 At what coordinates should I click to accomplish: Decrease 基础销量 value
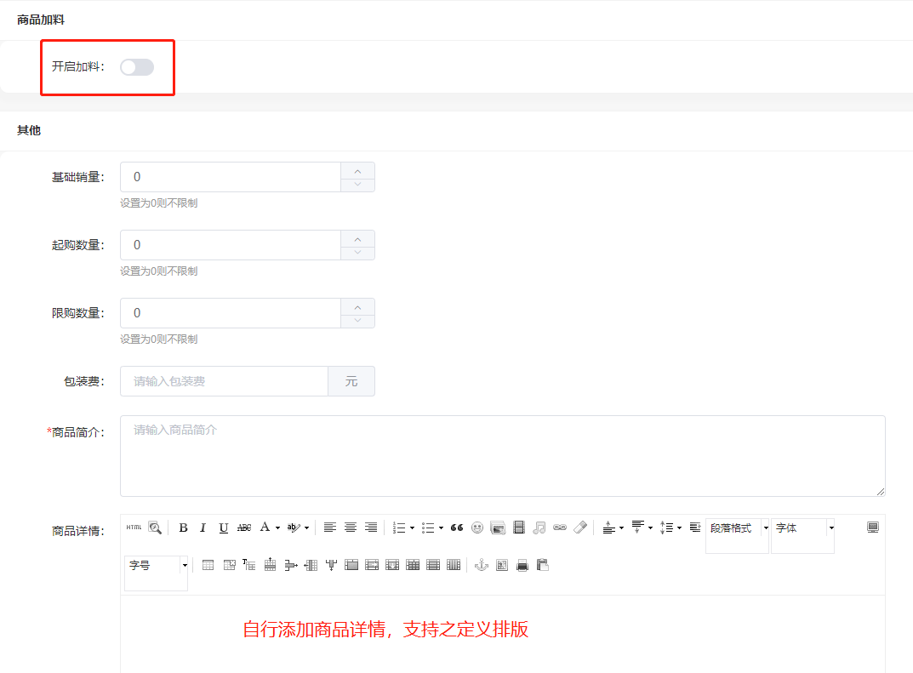(x=357, y=184)
